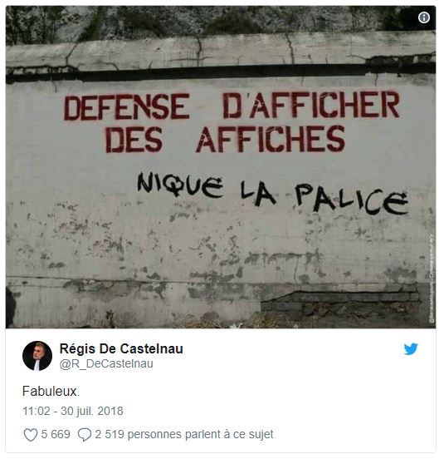Viewport: 444px width, 459px height.
Task: Open '2 519 personnes parlent à ce sujet'
Action: pos(184,434)
